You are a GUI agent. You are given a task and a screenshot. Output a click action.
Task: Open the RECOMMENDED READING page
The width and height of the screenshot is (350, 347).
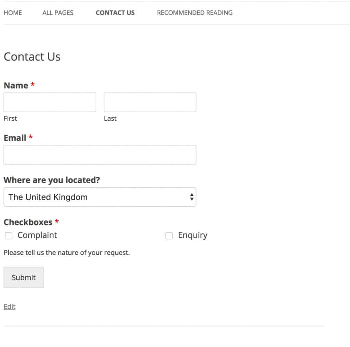coord(195,13)
